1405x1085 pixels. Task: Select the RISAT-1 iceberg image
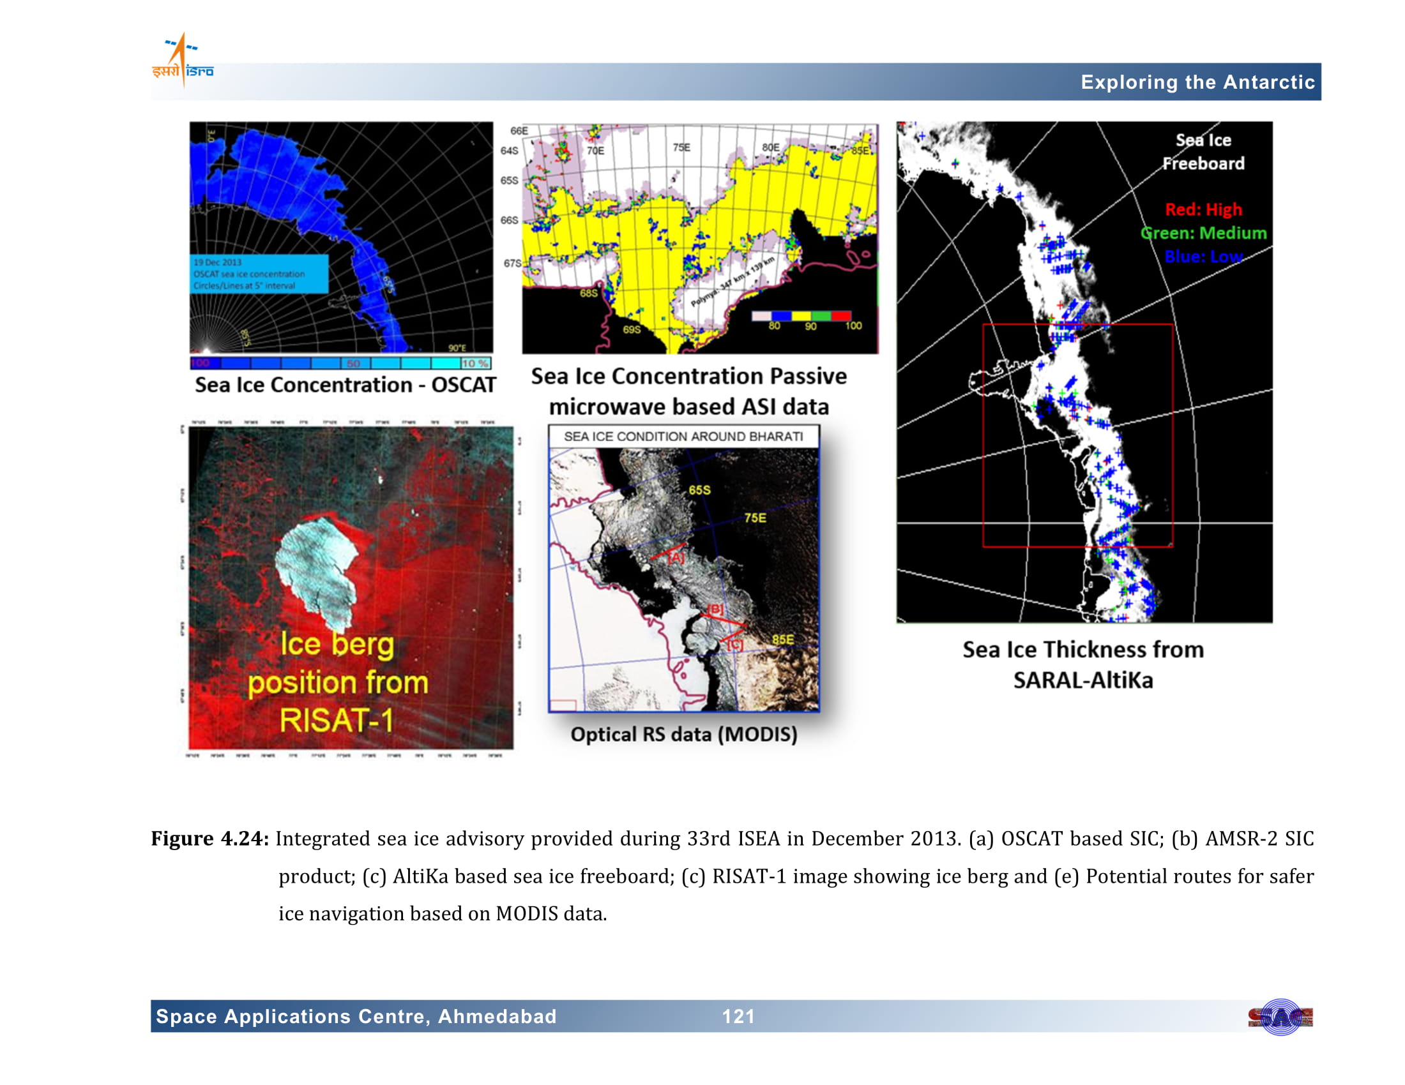point(351,587)
